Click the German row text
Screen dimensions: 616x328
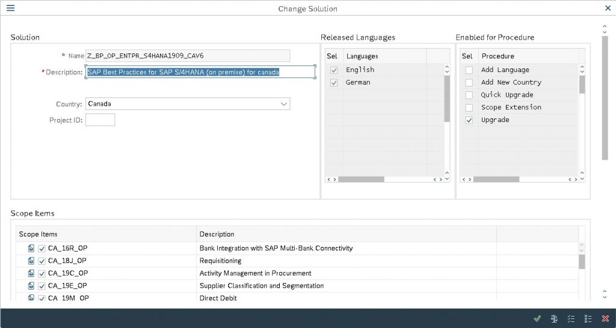pos(358,82)
